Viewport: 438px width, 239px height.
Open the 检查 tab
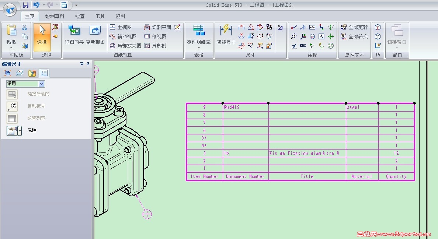coord(80,17)
